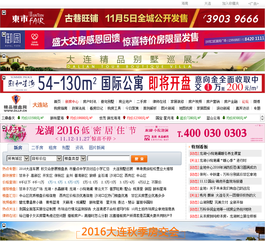Open 11.12国合·锦府开盘现场报道 news
Screen dimensions: 265x241
point(221,181)
